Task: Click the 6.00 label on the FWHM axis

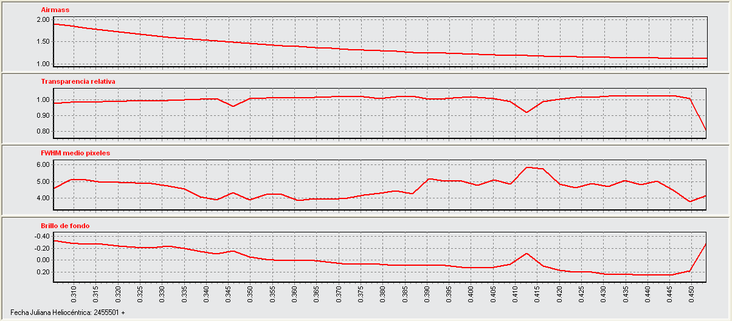Action: [43, 164]
